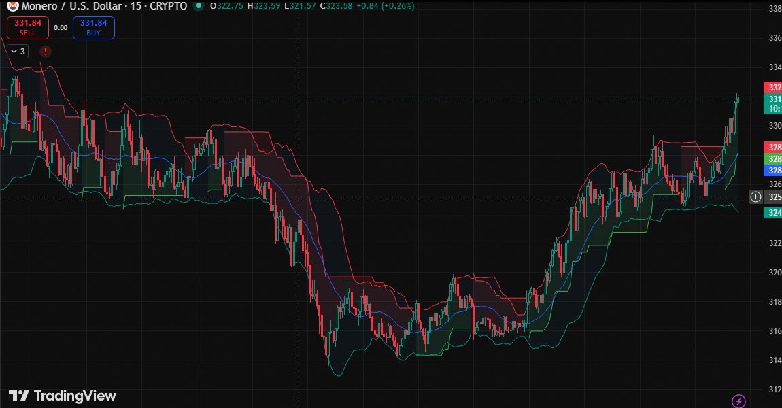
Task: Click the TradingView logo
Action: click(63, 396)
